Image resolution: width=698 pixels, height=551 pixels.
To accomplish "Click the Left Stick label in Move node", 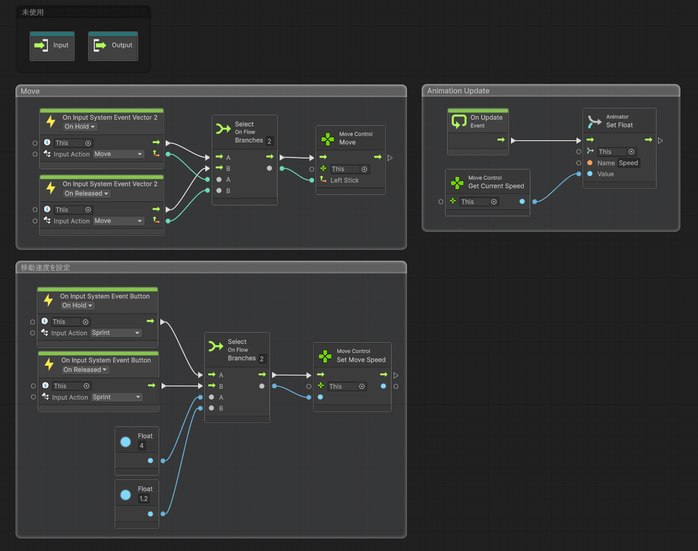I will coord(345,180).
